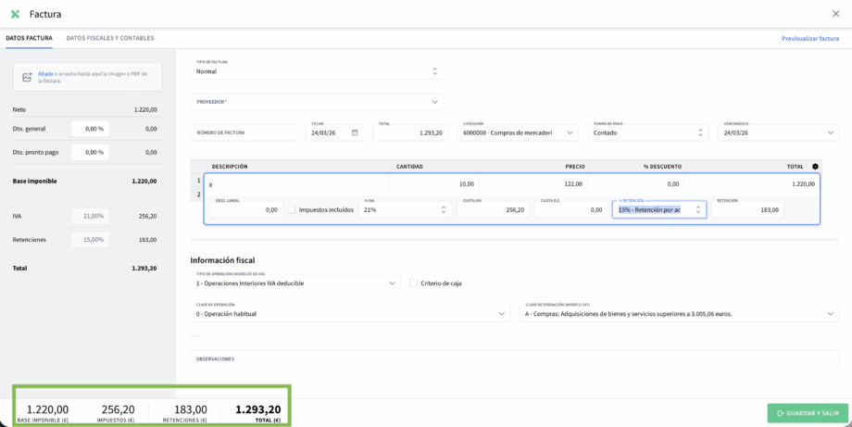
Task: Close the Factura dialog with the X
Action: click(836, 14)
